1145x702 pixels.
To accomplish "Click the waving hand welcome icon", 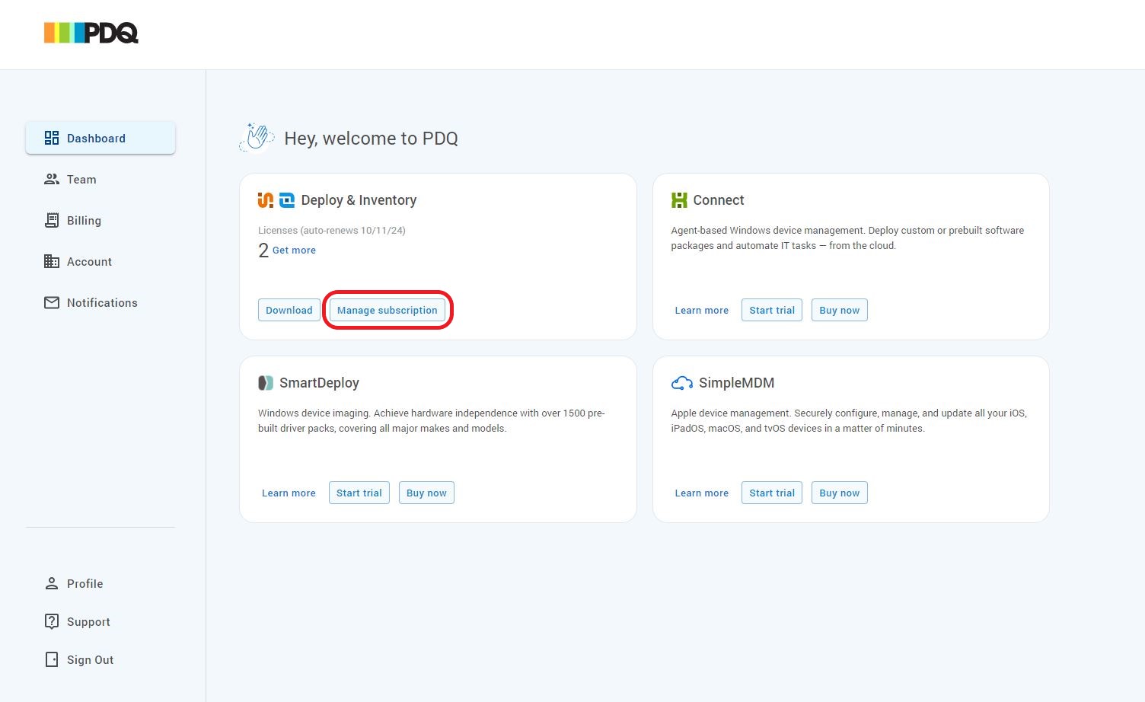I will coord(257,138).
